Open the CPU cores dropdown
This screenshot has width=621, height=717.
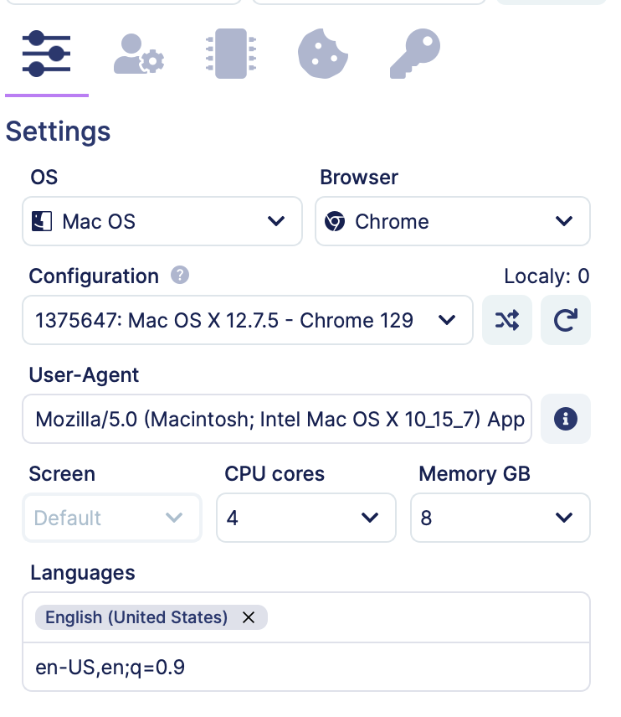pyautogui.click(x=306, y=518)
